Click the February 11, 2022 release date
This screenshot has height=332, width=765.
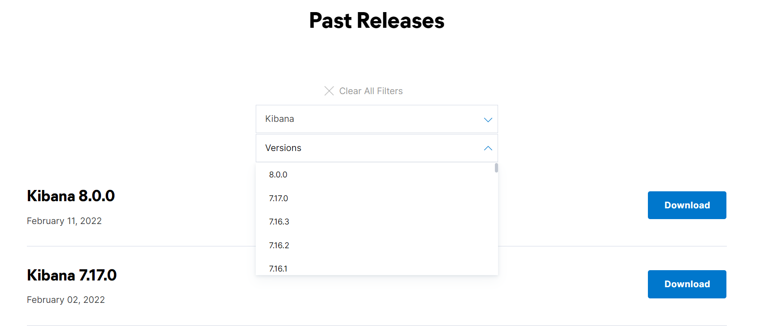tap(64, 221)
